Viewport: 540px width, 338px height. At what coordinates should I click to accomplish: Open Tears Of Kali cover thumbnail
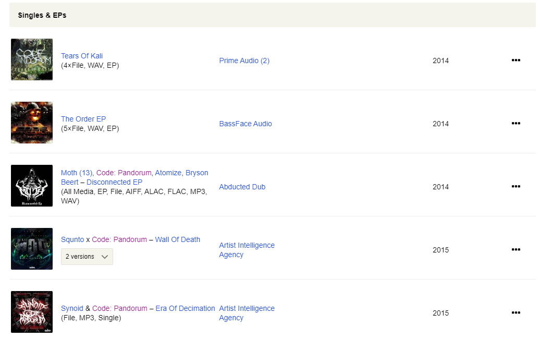click(x=32, y=59)
